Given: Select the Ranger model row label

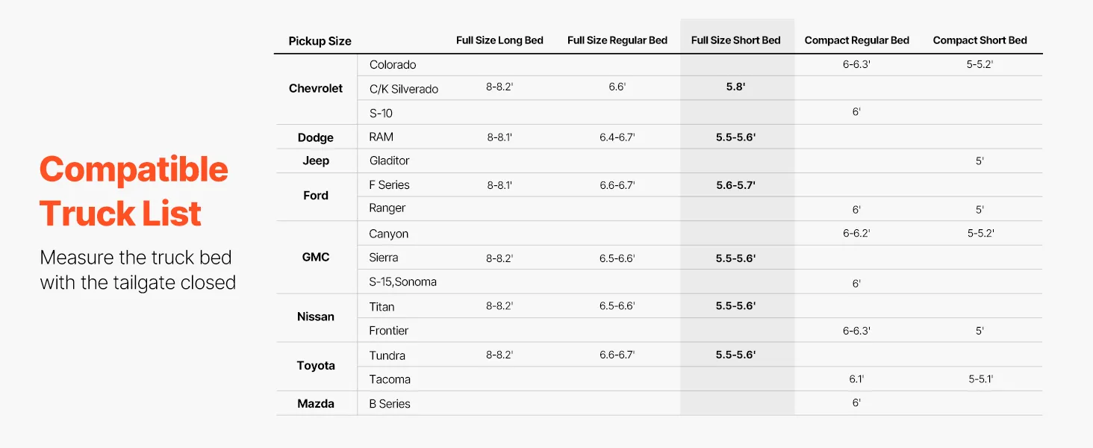Looking at the screenshot, I should point(388,208).
